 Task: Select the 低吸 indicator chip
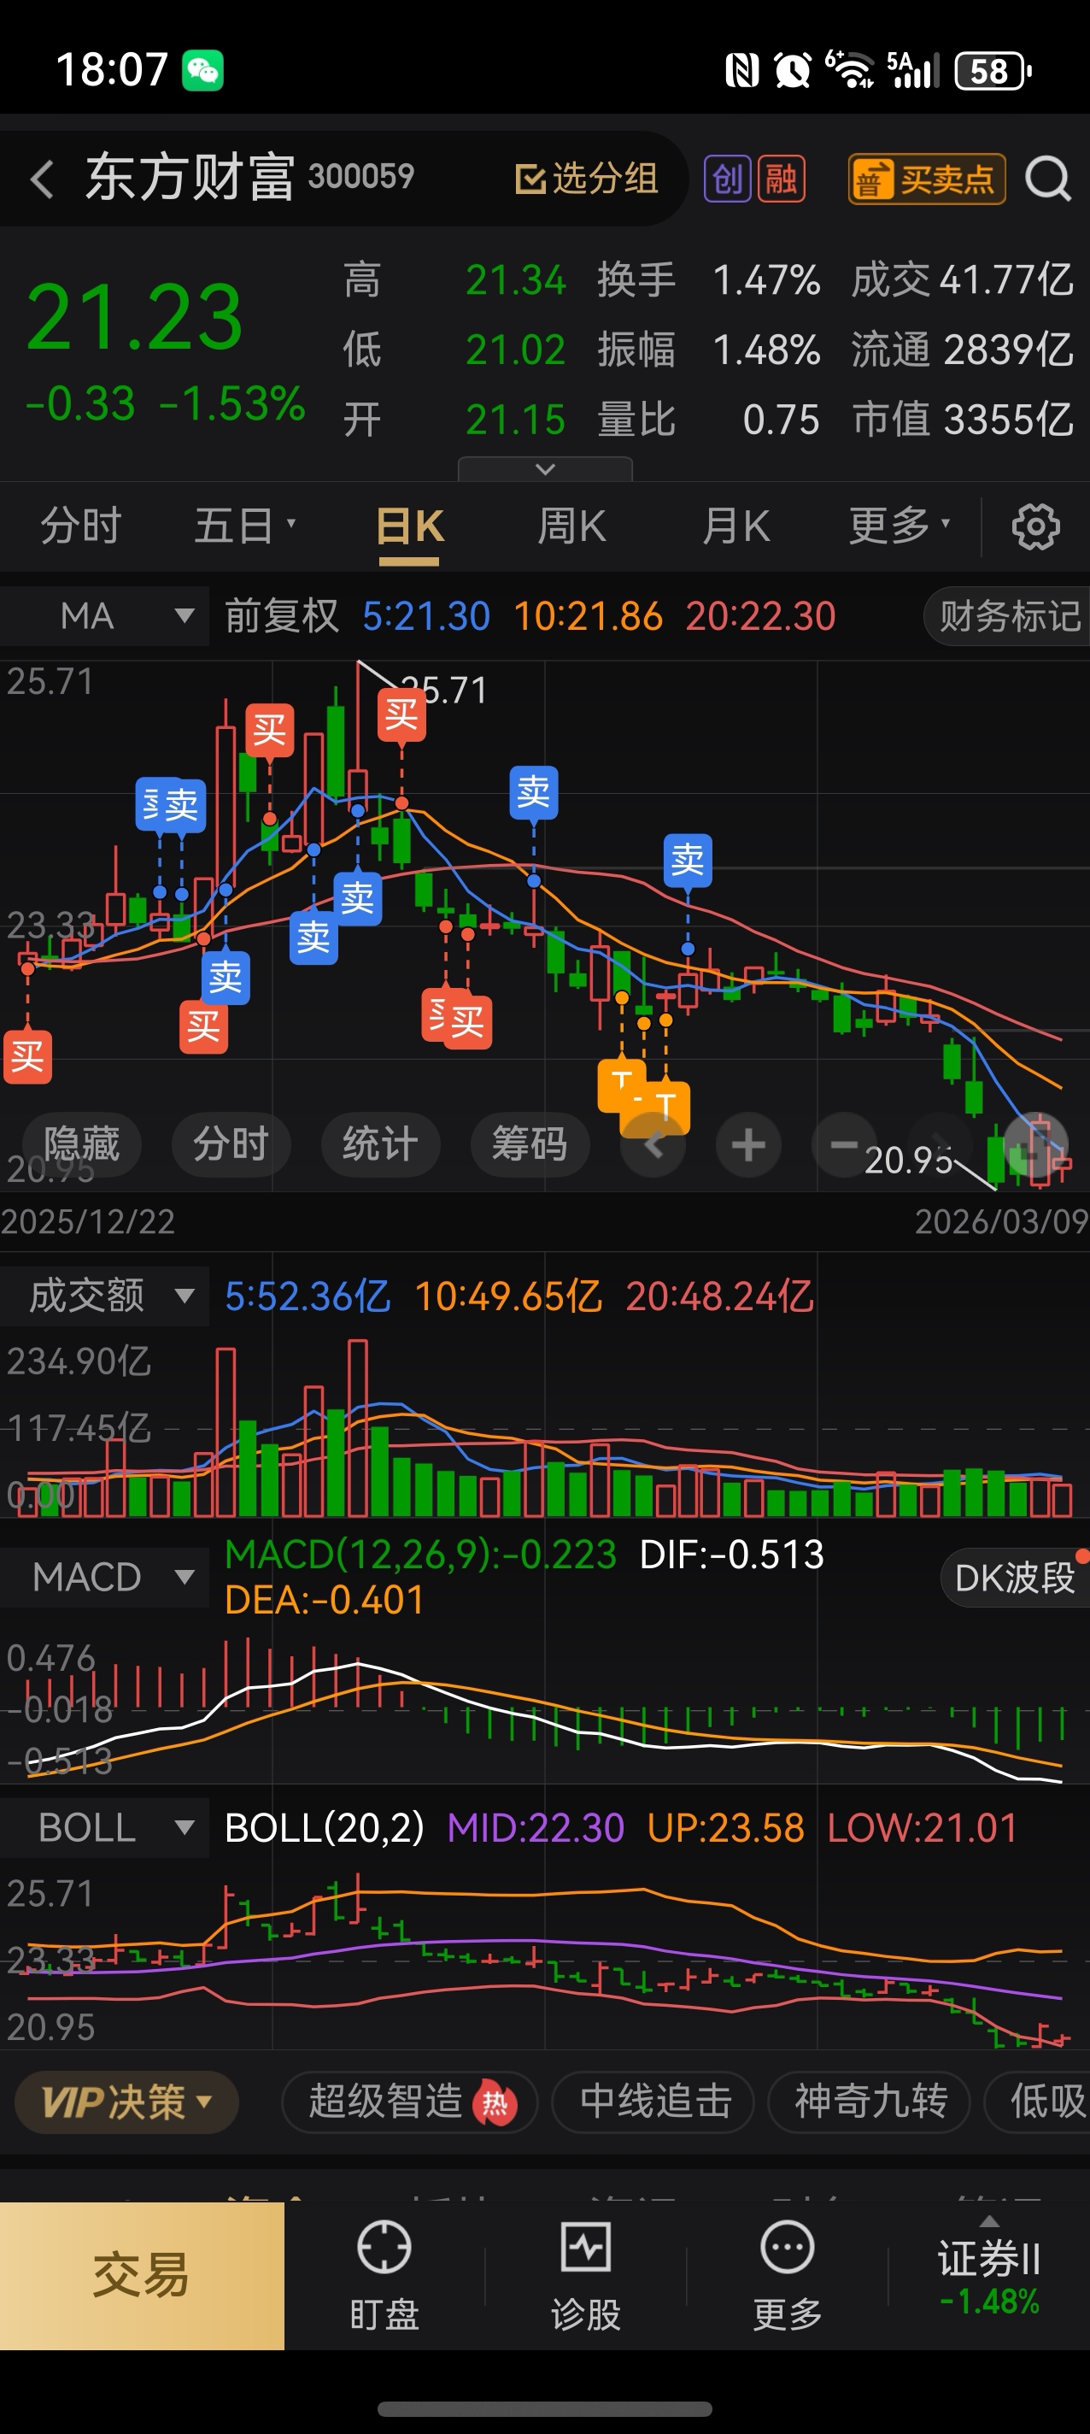click(x=1039, y=2102)
